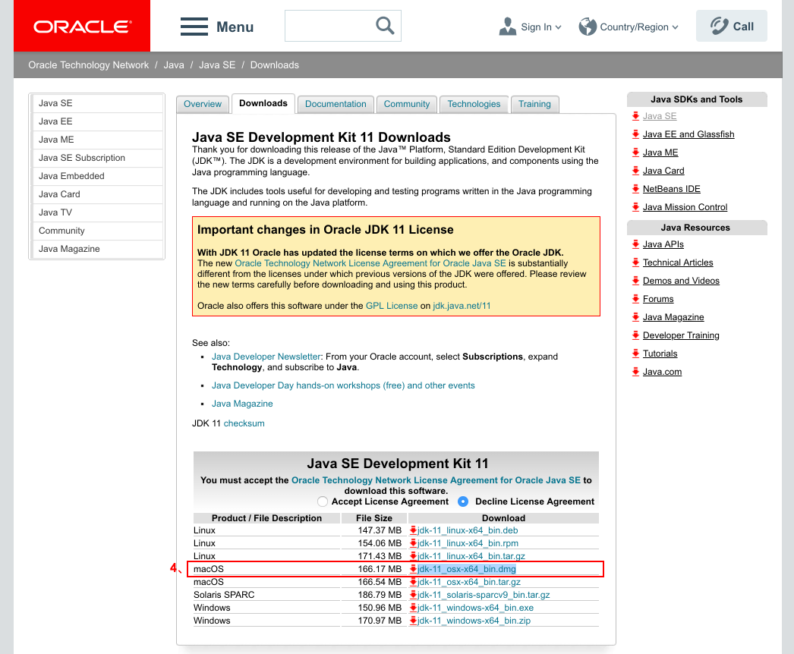Open Java SE Subscription in left sidebar
The height and width of the screenshot is (654, 794).
click(x=98, y=158)
